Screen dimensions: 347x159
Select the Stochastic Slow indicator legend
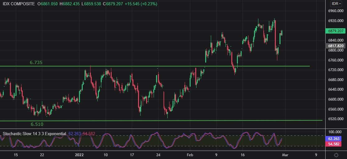(34, 134)
